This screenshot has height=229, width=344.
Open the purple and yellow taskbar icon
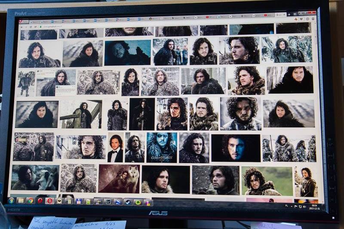(148, 203)
